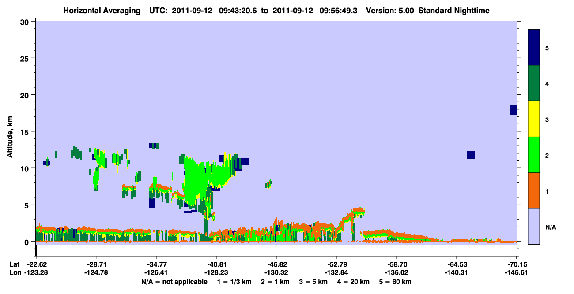This screenshot has height=294, width=574.
Task: Click the longitude value -146.61
Action: pos(516,273)
